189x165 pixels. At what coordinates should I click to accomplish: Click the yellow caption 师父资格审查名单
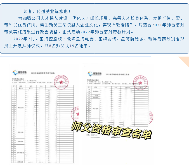point(111,131)
